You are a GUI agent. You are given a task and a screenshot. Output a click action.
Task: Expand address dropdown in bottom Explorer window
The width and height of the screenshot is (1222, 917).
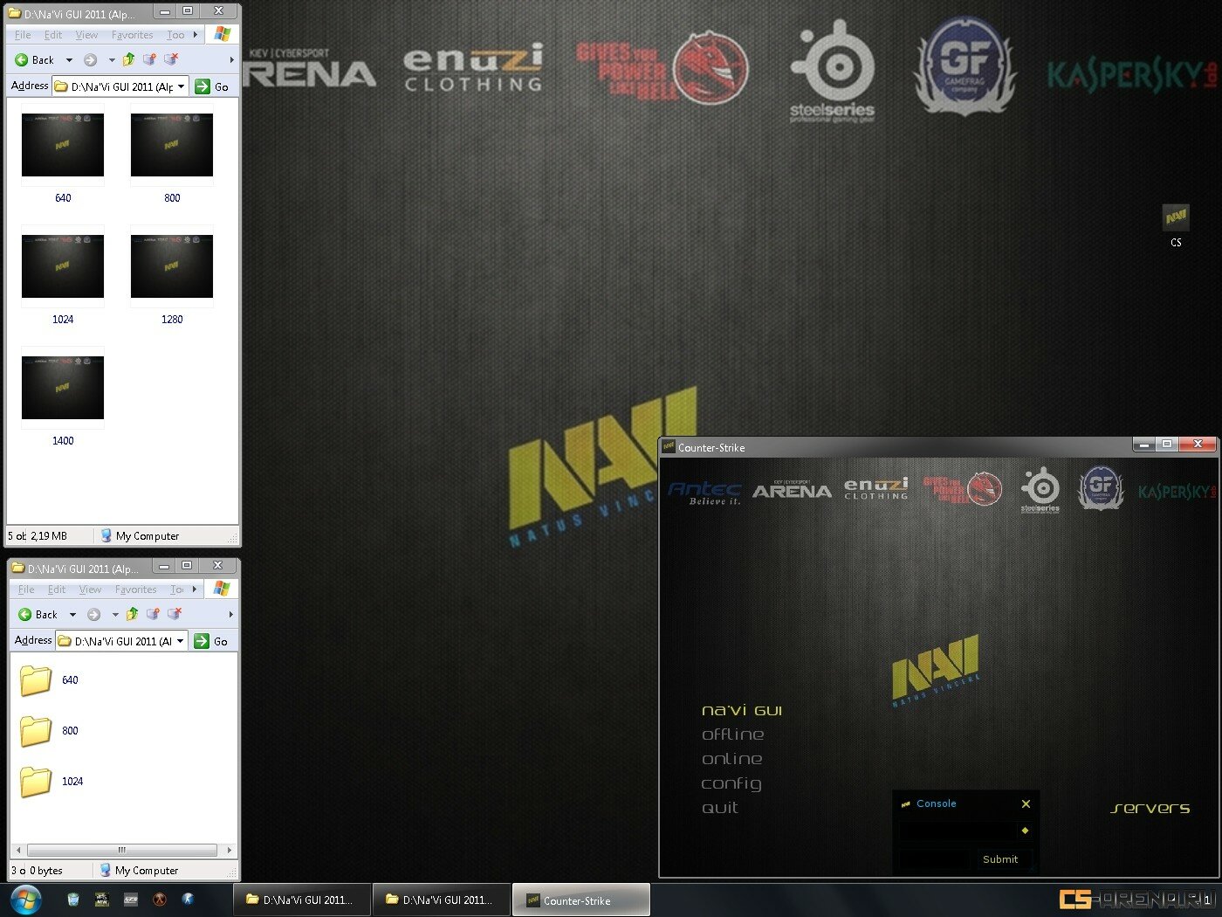pyautogui.click(x=181, y=641)
